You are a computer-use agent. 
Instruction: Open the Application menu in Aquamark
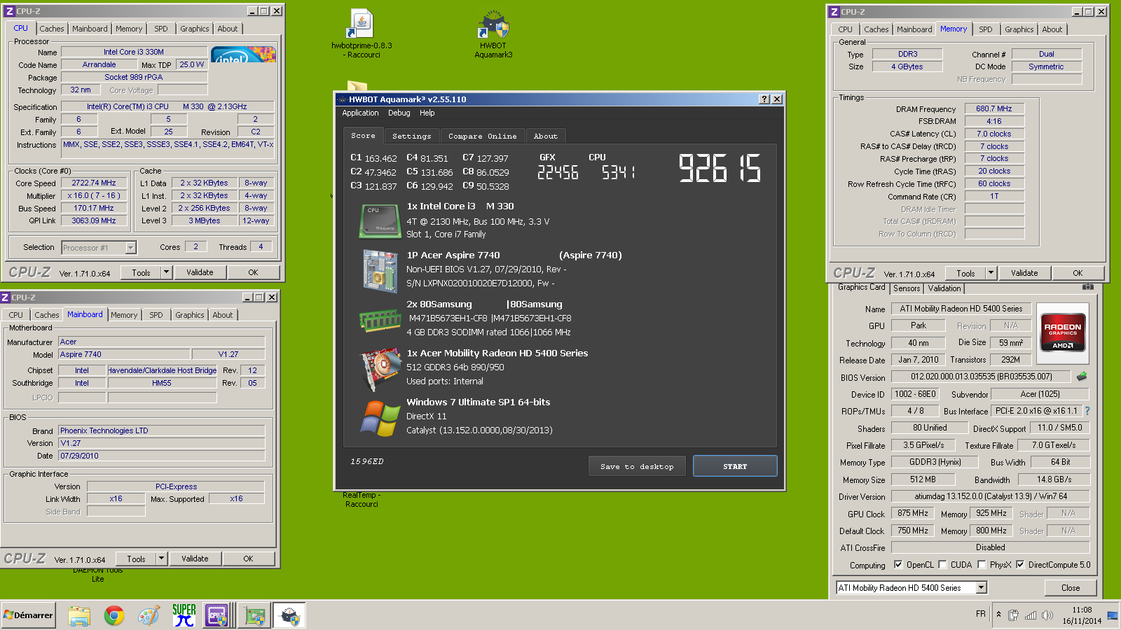360,113
